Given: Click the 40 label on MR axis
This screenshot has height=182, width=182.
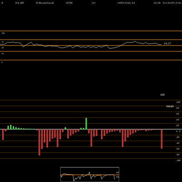Looking at the screenshot, I should [x=178, y=120].
